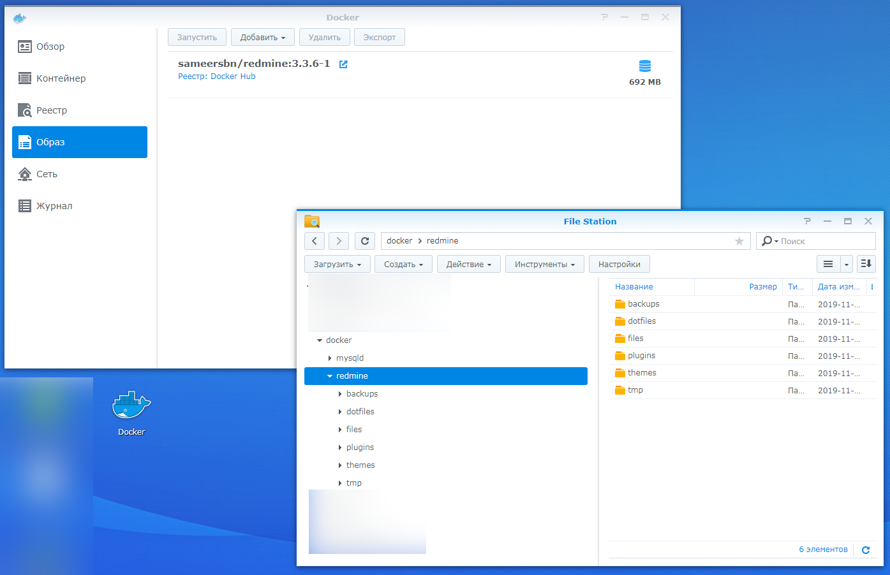890x575 pixels.
Task: Open search options dropdown beside Поиск
Action: pos(776,242)
